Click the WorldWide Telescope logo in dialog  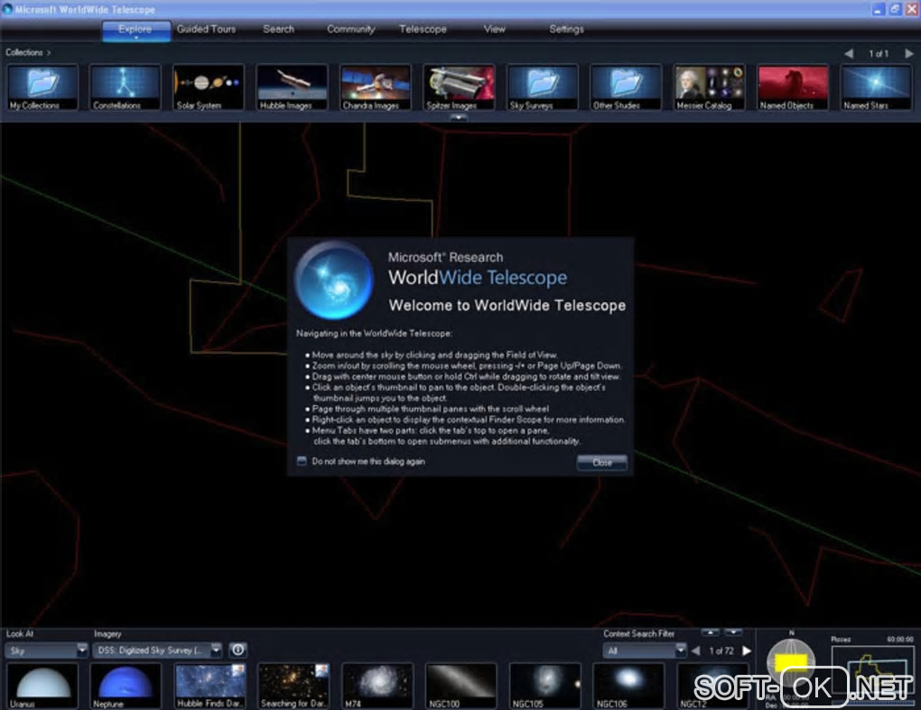333,280
